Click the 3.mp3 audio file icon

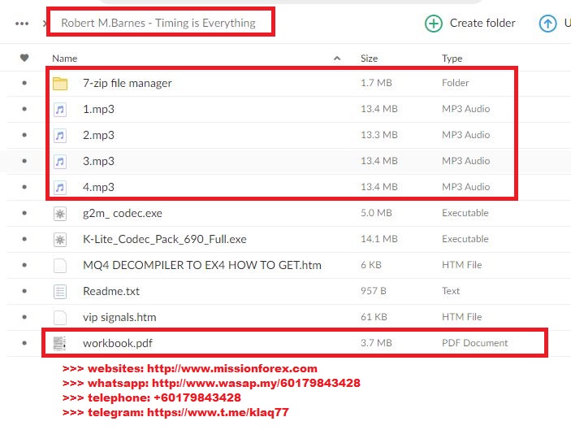pos(60,162)
